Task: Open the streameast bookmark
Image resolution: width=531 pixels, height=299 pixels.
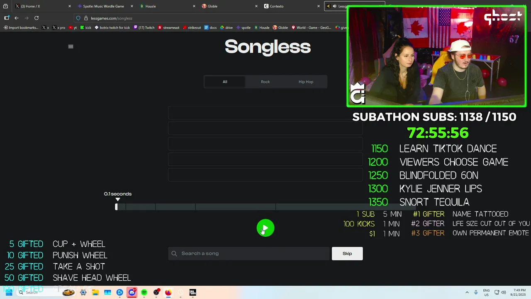Action: 169,28
